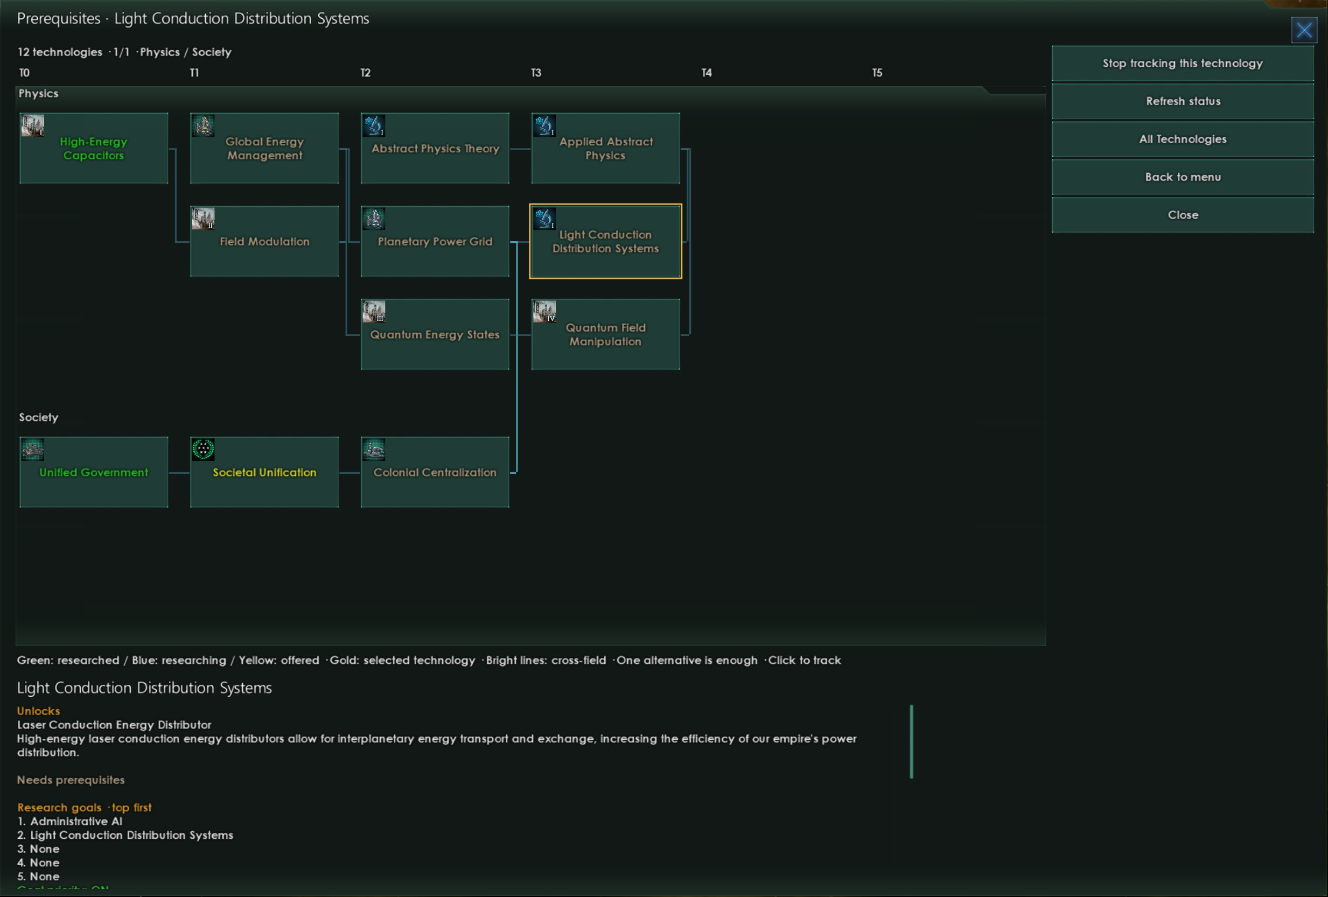Select the Planetary Power Grid card
The image size is (1328, 897).
pos(435,241)
